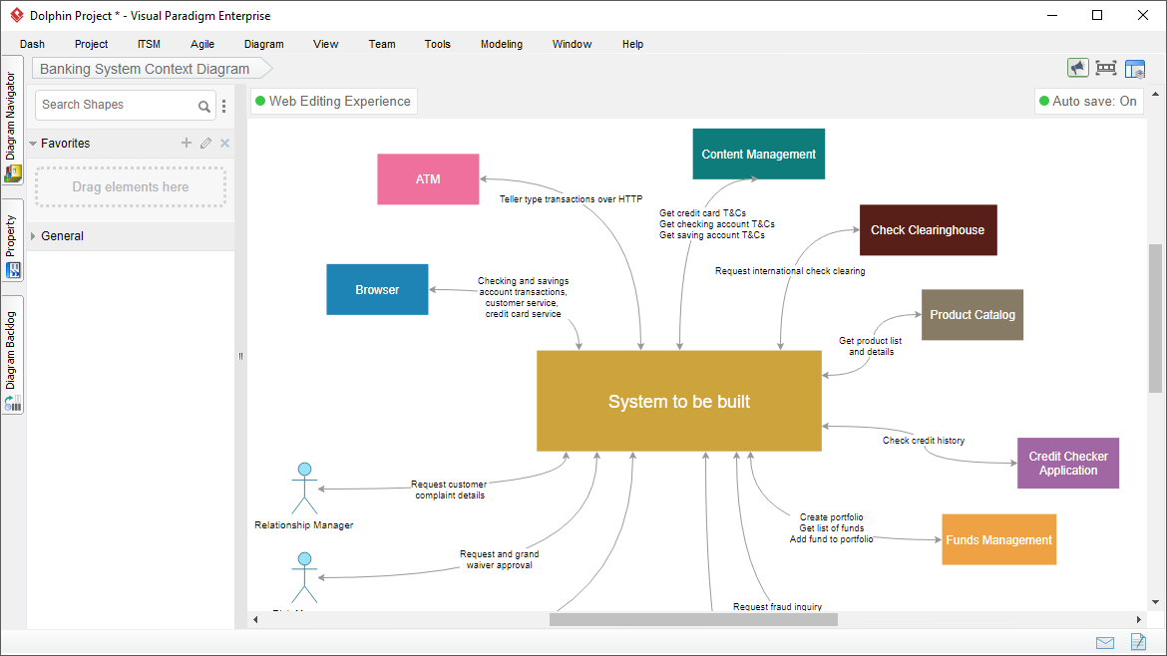This screenshot has height=656, width=1167.
Task: Click the Request fraud inquiry label
Action: click(x=777, y=606)
